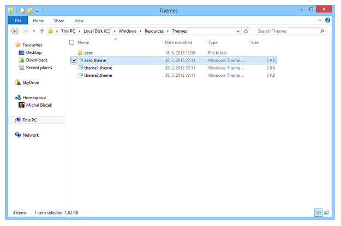This screenshot has width=341, height=226.
Task: Click the search magnifier icon
Action: coord(322,31)
